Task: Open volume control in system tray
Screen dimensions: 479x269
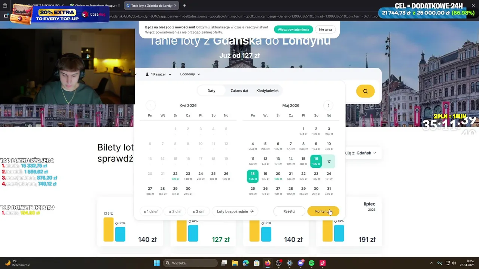Action: point(454,263)
